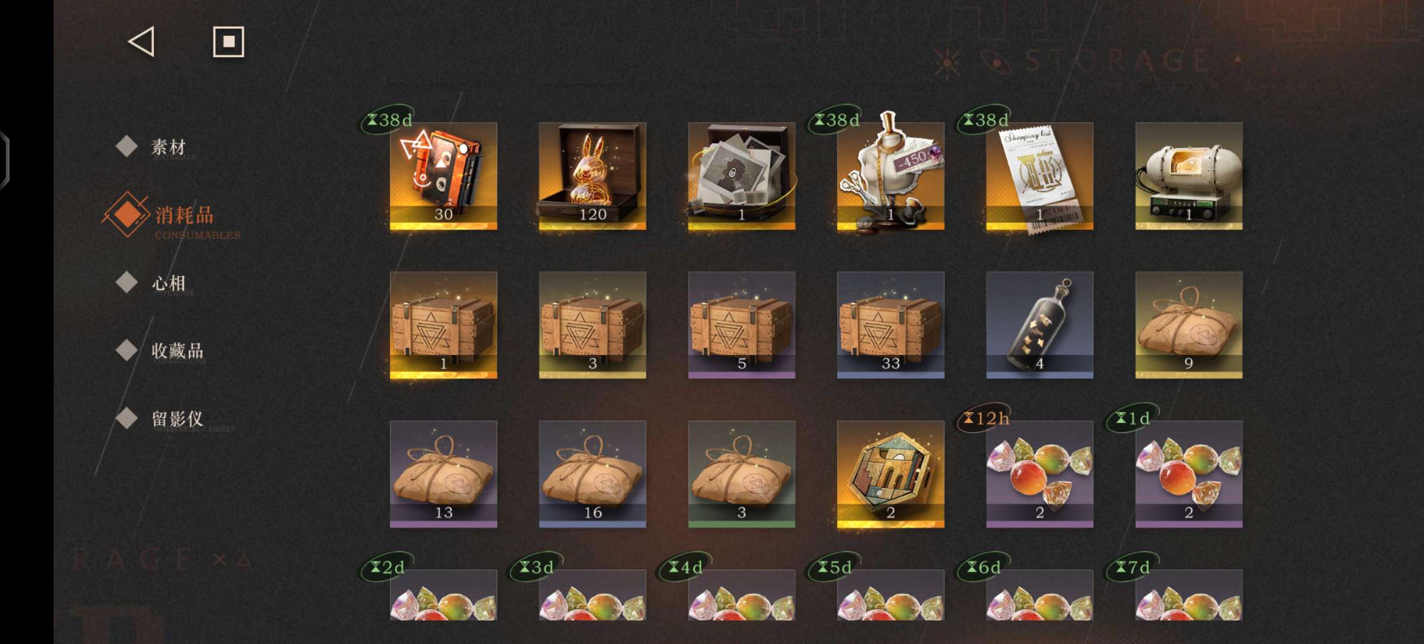Screen dimensions: 1424x644
Task: Select the candy item expiring in 1d
Action: pos(1188,474)
